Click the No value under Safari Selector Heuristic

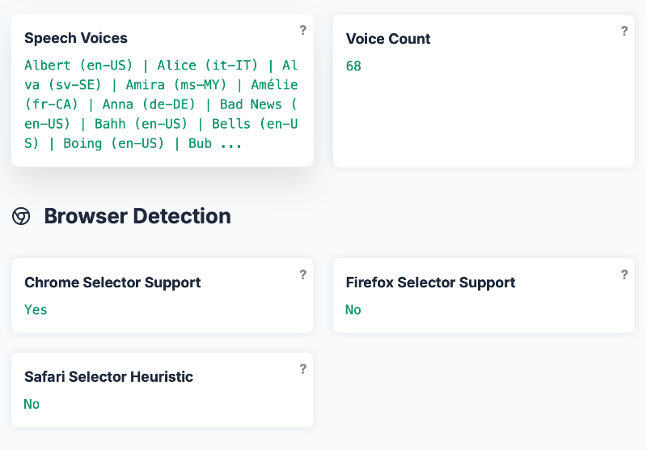(x=32, y=403)
